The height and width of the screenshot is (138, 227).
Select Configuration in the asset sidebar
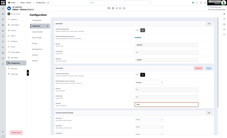coord(16,63)
